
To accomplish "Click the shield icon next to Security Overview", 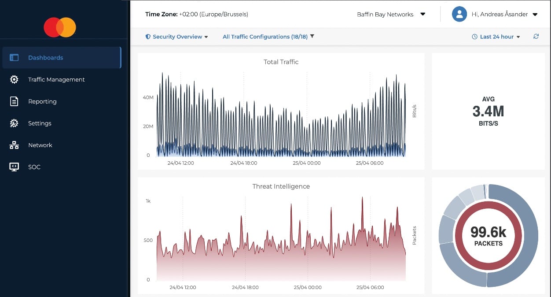I will point(148,37).
